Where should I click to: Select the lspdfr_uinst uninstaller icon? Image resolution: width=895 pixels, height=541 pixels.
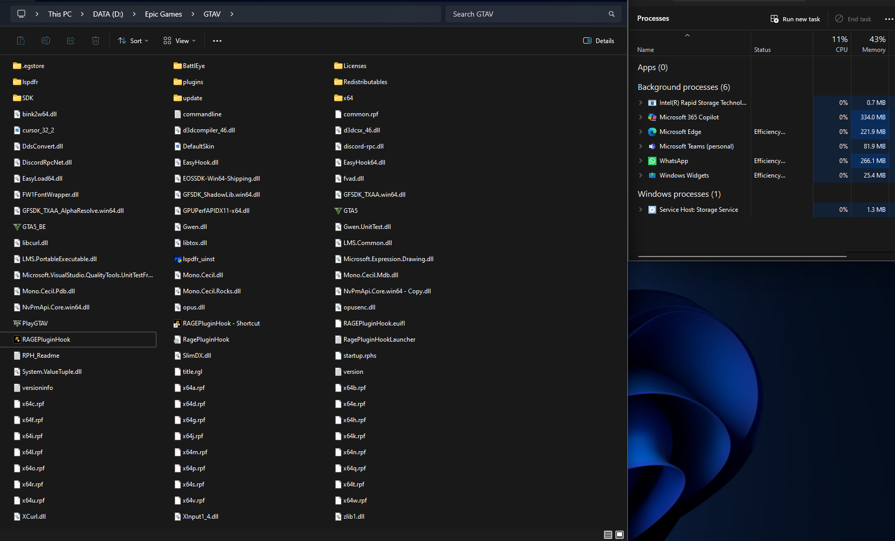178,259
